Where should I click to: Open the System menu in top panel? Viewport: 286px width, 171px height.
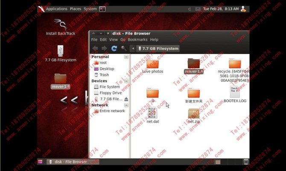[90, 9]
